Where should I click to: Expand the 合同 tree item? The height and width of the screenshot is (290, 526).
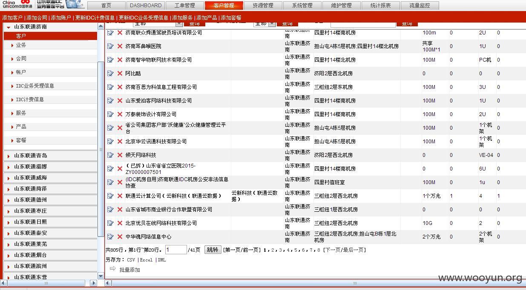[12, 59]
